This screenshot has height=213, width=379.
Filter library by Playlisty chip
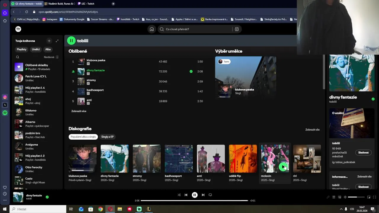(22, 49)
